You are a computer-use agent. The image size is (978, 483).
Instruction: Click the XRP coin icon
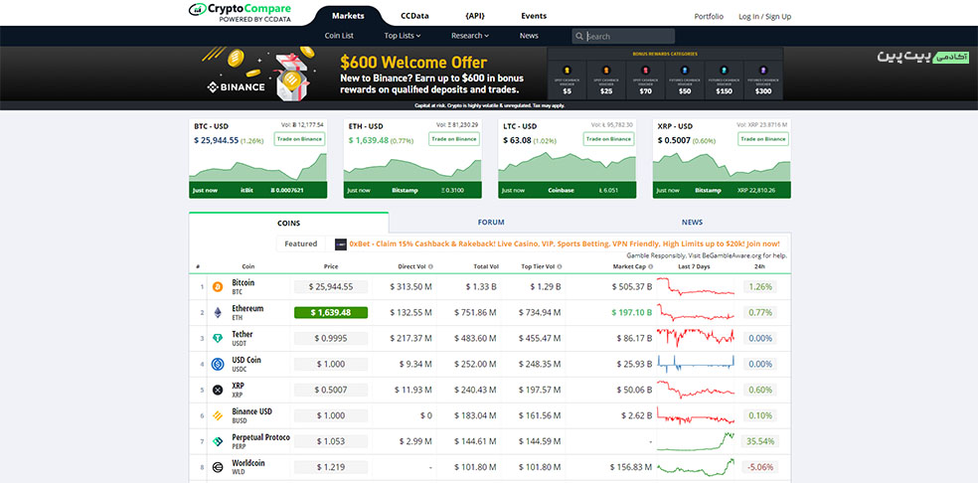coord(218,390)
